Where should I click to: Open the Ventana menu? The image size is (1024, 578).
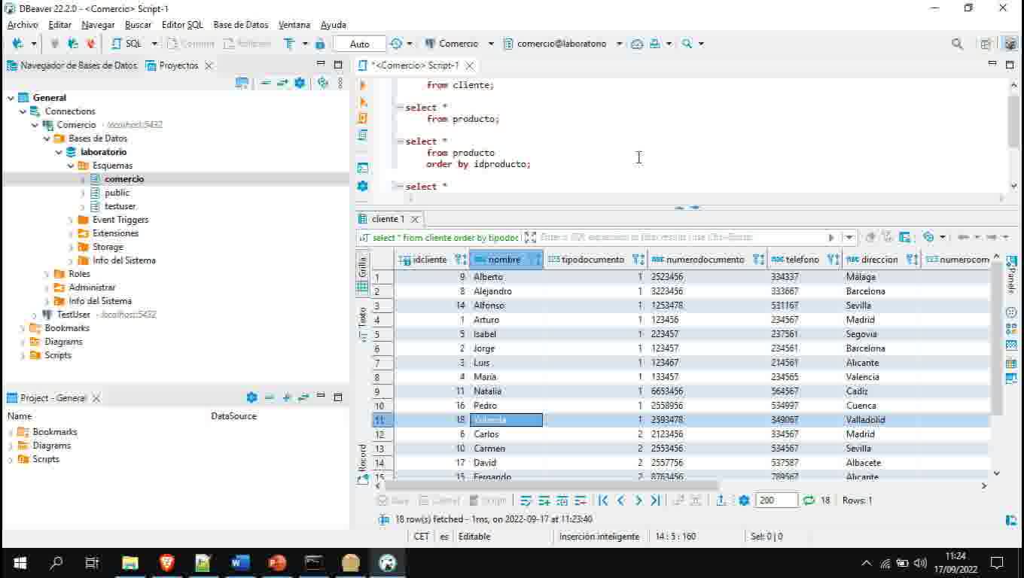point(294,25)
